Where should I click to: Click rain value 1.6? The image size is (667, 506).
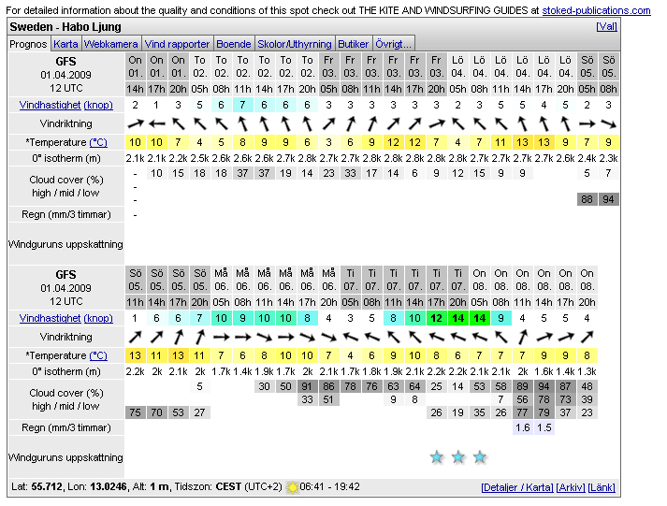[x=522, y=427]
